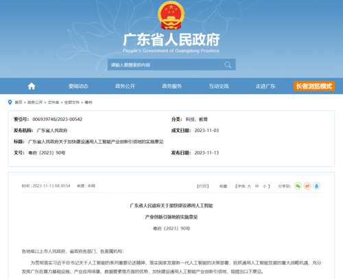Go to 全部文件 in breadcrumb

coord(72,102)
